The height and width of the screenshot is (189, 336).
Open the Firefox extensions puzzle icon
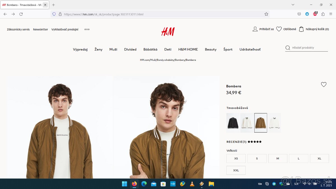point(323,14)
